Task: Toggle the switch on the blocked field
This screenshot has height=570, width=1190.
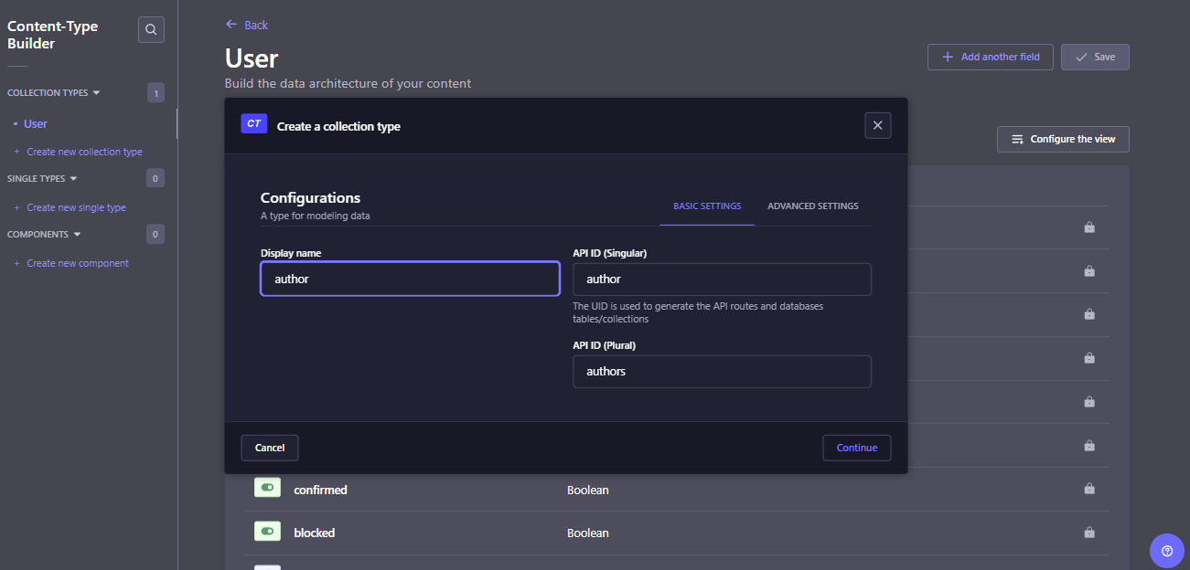Action: pos(267,531)
